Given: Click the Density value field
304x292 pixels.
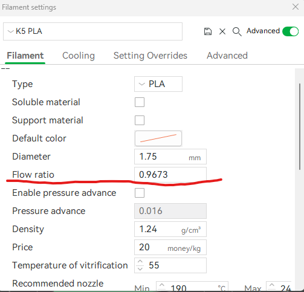Looking at the screenshot, I should (170, 229).
